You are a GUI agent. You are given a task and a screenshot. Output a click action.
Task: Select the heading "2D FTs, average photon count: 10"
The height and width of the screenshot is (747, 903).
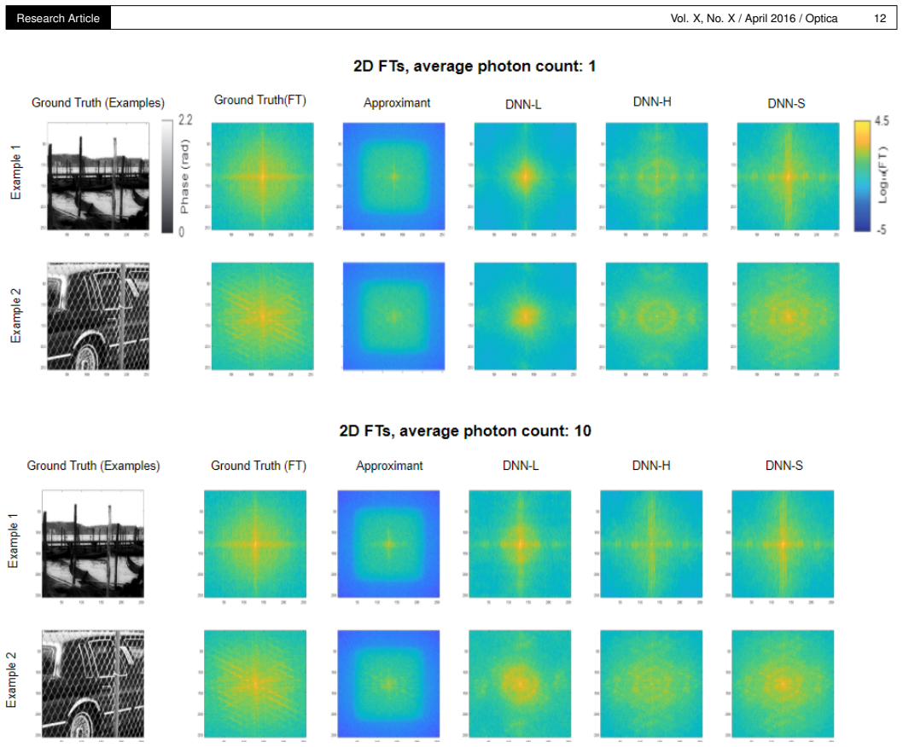(x=465, y=431)
